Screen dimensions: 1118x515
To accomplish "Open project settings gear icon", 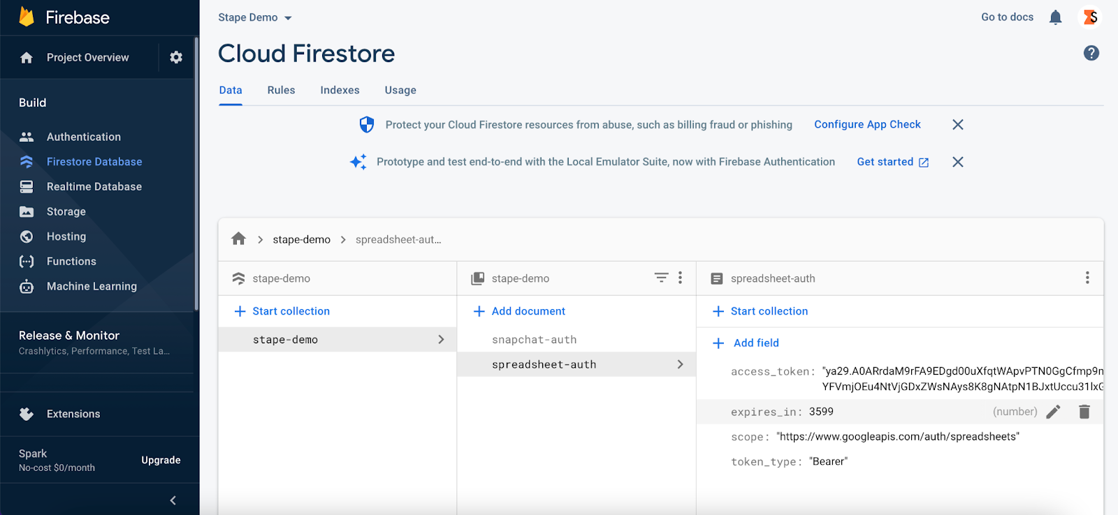I will pyautogui.click(x=176, y=57).
